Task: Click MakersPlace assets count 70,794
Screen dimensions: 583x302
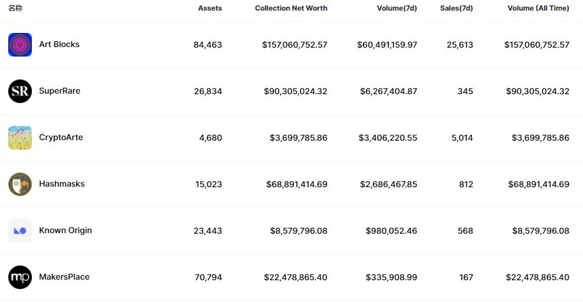Action: [208, 277]
